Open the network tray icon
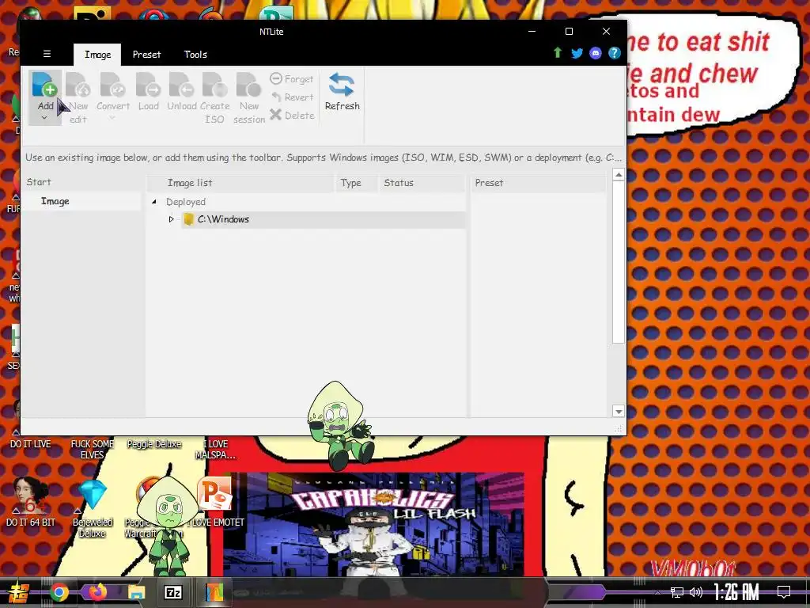Viewport: 810px width, 608px height. coord(677,592)
